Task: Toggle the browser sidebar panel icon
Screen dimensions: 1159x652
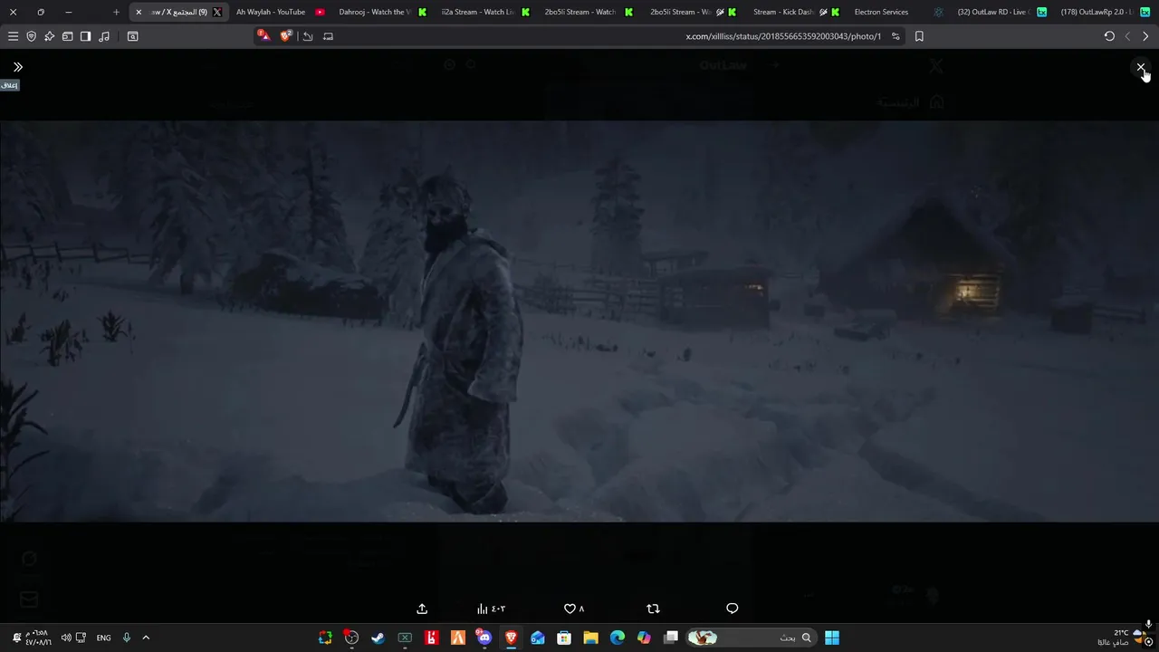Action: pyautogui.click(x=85, y=36)
